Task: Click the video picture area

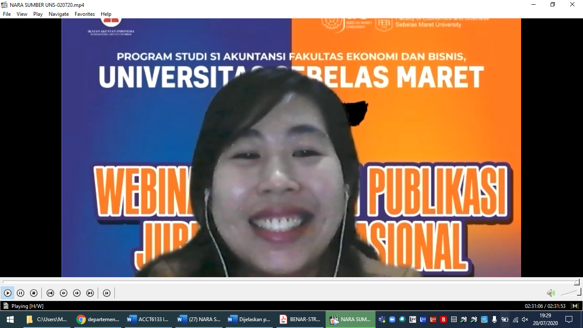Action: (291, 148)
